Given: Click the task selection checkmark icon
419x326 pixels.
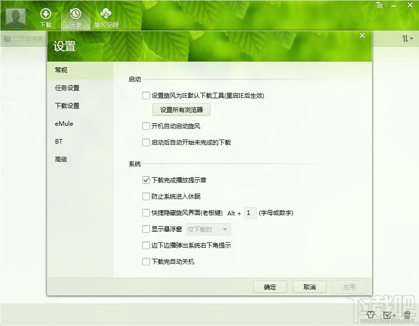Looking at the screenshot, I should 386,315.
